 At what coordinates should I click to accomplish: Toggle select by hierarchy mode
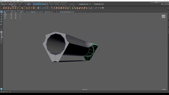click(27, 4)
